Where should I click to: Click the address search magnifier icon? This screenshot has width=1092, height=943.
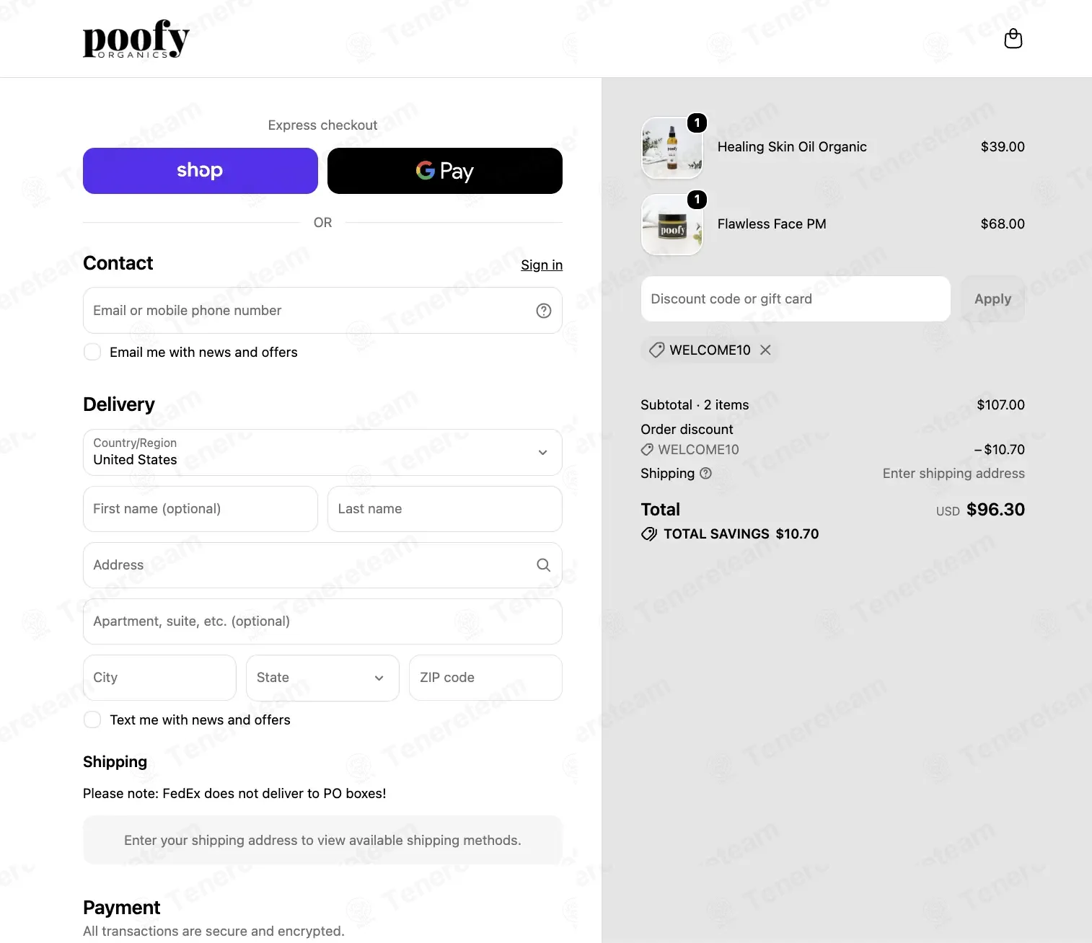544,565
